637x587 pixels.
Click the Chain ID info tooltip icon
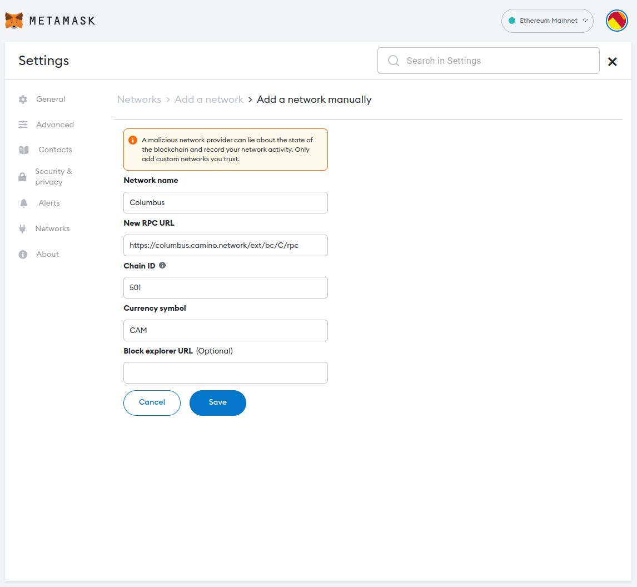point(162,266)
